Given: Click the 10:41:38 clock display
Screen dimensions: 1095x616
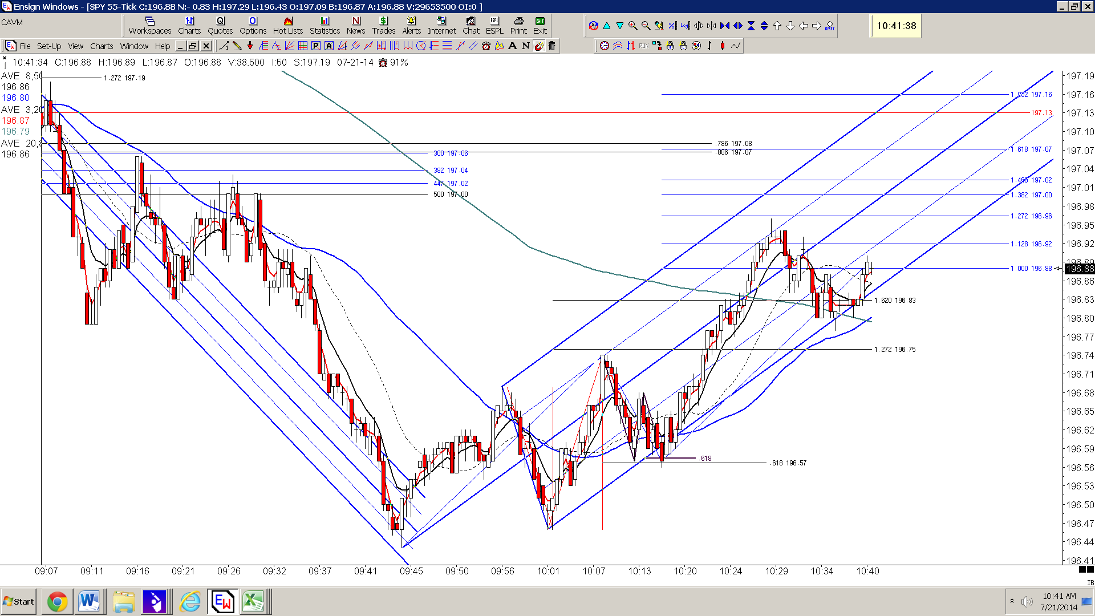Looking at the screenshot, I should pyautogui.click(x=896, y=26).
